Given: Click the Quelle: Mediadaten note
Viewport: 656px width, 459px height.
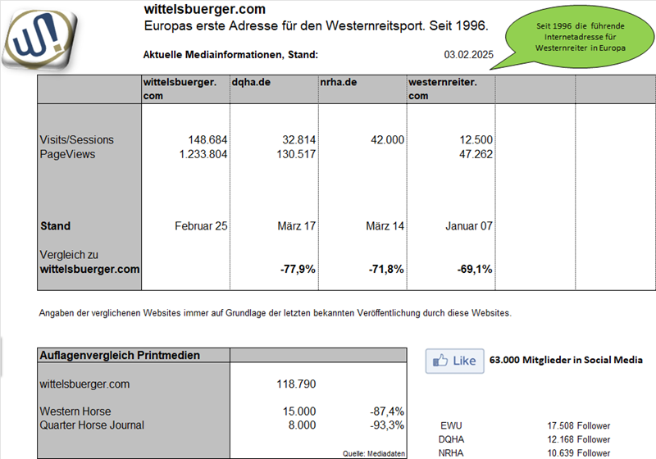Looking at the screenshot, I should pyautogui.click(x=374, y=453).
